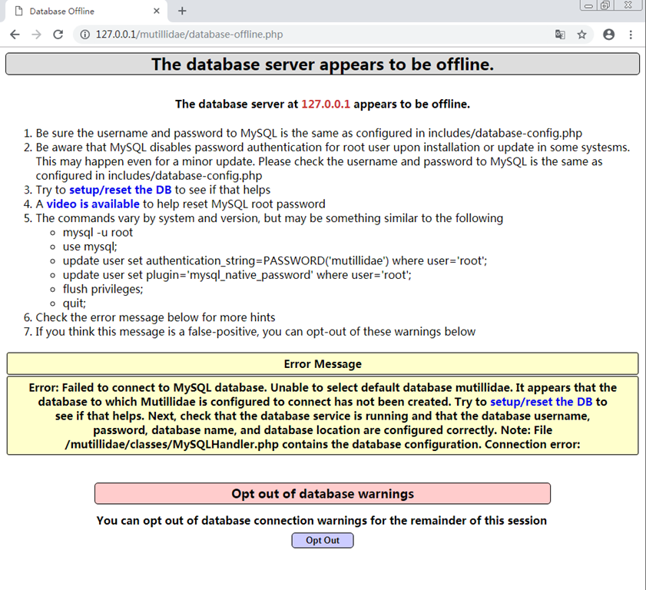
Task: Click the Opt Out button
Action: (x=323, y=540)
